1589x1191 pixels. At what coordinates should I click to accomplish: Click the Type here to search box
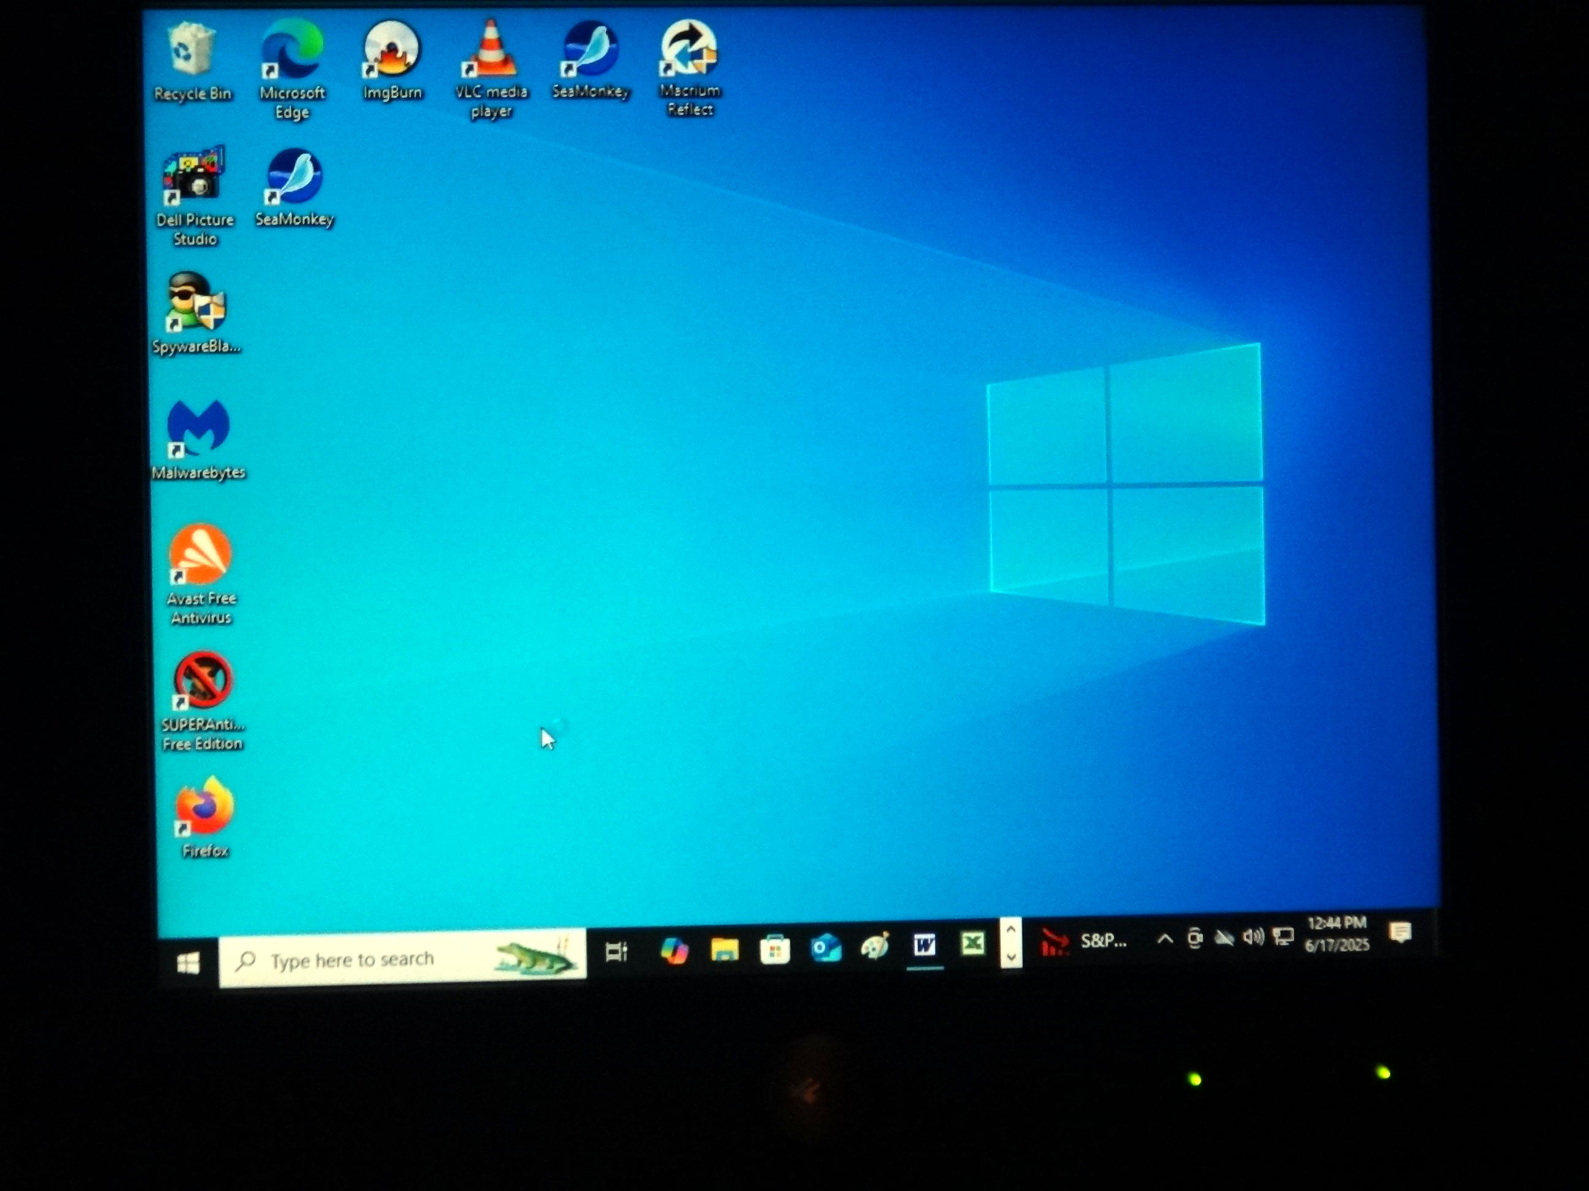[x=402, y=959]
